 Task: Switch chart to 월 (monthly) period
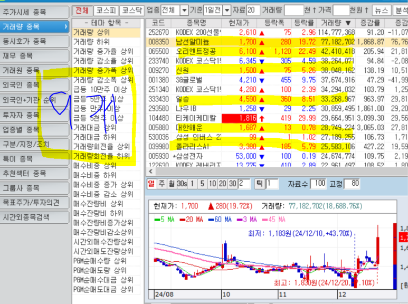[x=172, y=184]
